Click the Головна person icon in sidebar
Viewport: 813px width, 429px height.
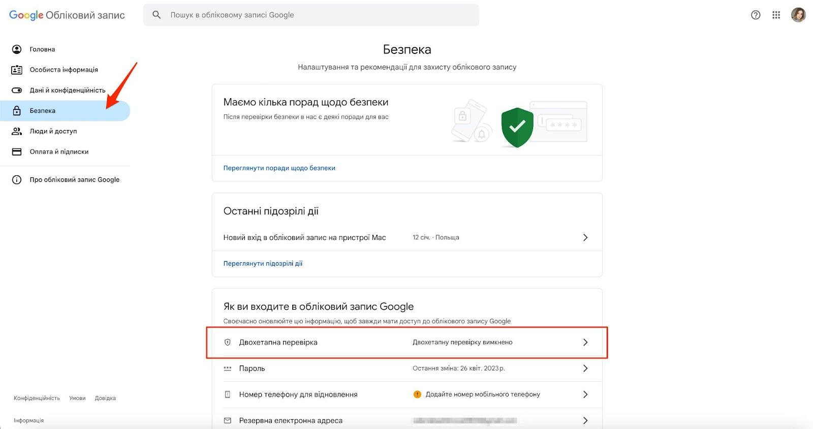(x=17, y=49)
